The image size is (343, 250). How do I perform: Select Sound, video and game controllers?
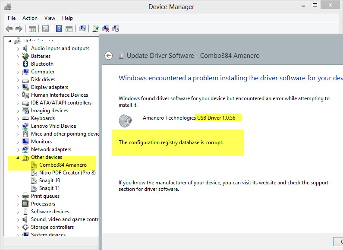(x=65, y=219)
